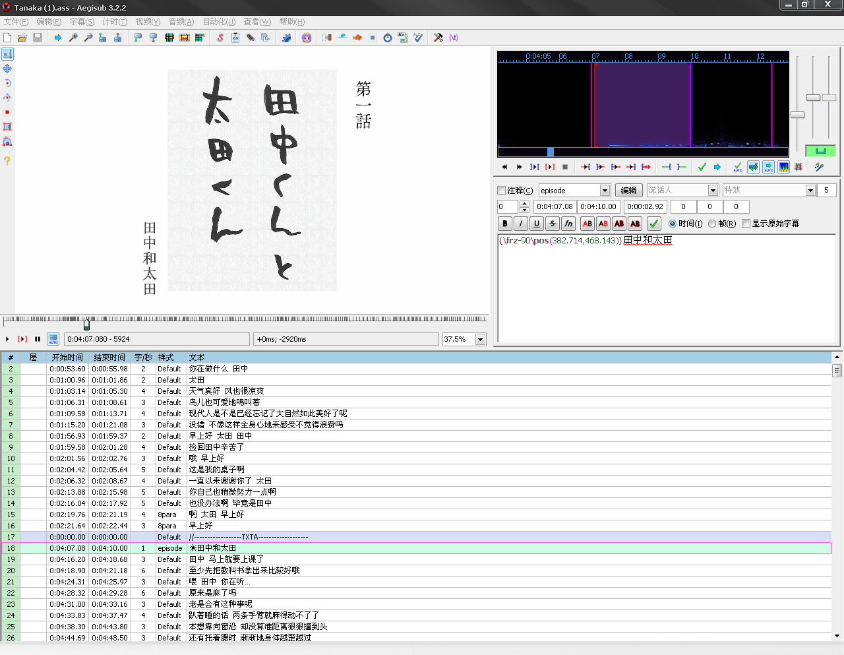Open the Options hammer-and-wrench icon
This screenshot has height=655, width=844.
[438, 38]
